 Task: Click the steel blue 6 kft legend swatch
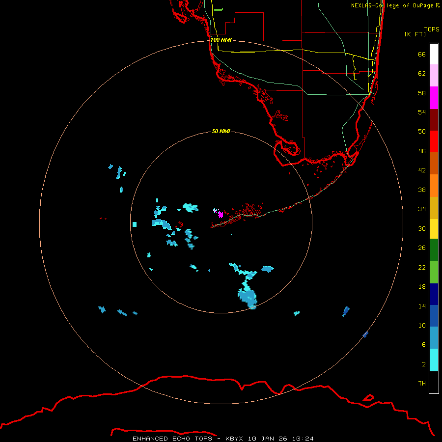pos(434,338)
